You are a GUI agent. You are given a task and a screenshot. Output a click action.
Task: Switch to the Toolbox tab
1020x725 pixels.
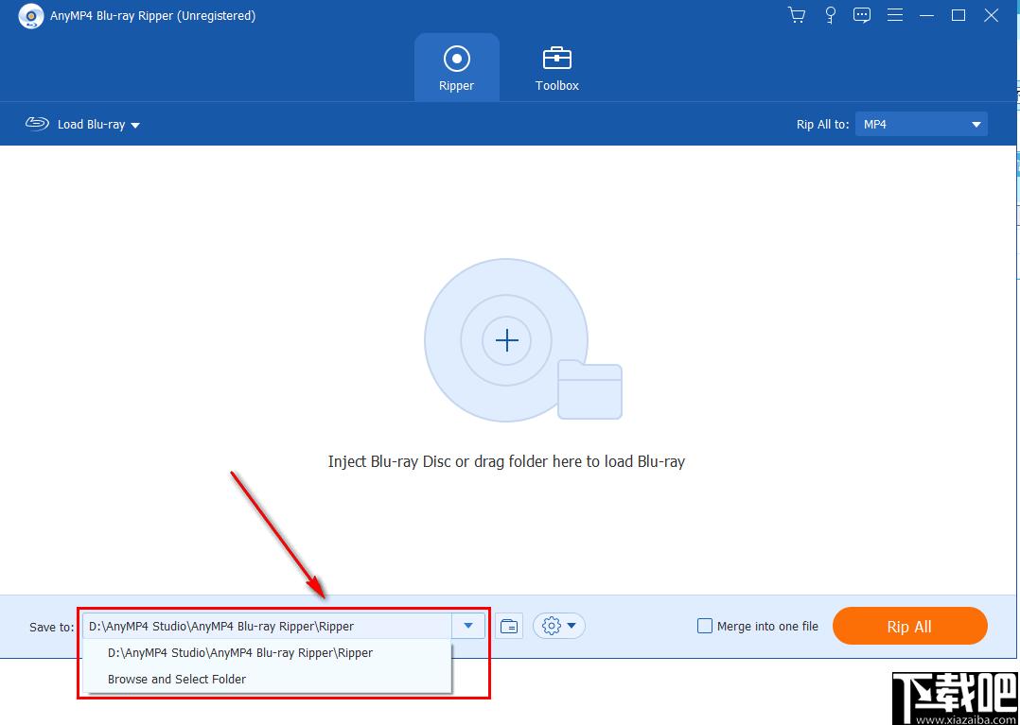point(556,67)
